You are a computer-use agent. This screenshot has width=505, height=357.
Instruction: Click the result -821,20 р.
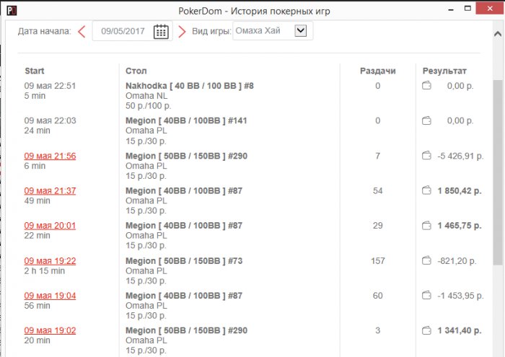point(457,261)
